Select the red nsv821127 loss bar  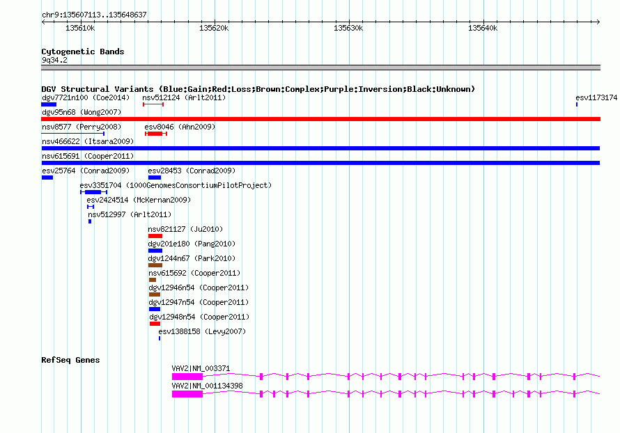(x=155, y=236)
